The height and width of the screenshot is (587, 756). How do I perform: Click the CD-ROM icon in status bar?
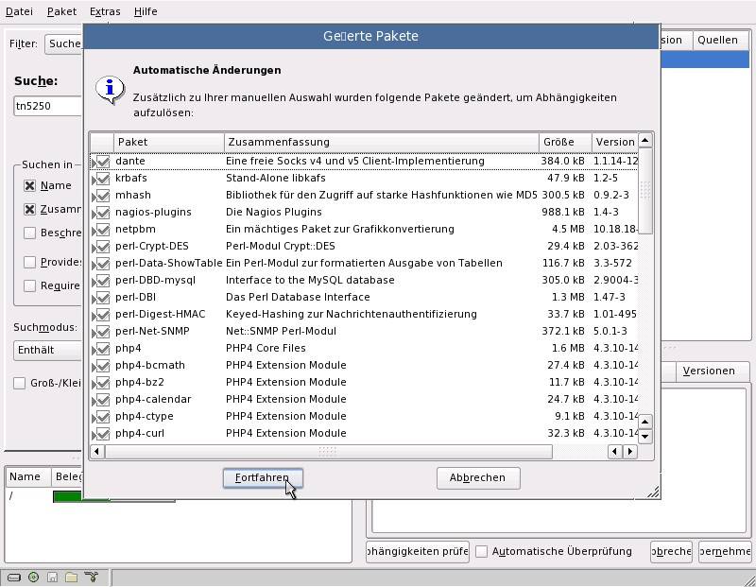(x=33, y=577)
